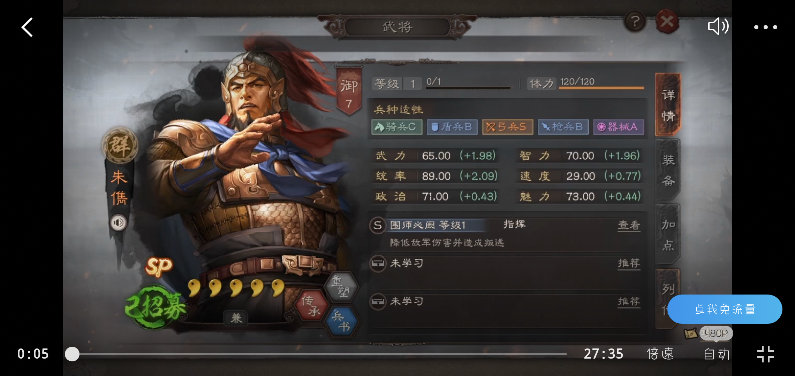Screen dimensions: 795x376
Task: Click the 重塑 hexagon icon
Action: click(x=341, y=286)
